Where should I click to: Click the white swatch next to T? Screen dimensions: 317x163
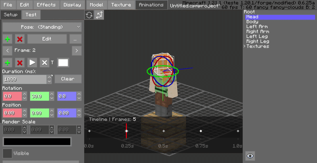coord(63,63)
